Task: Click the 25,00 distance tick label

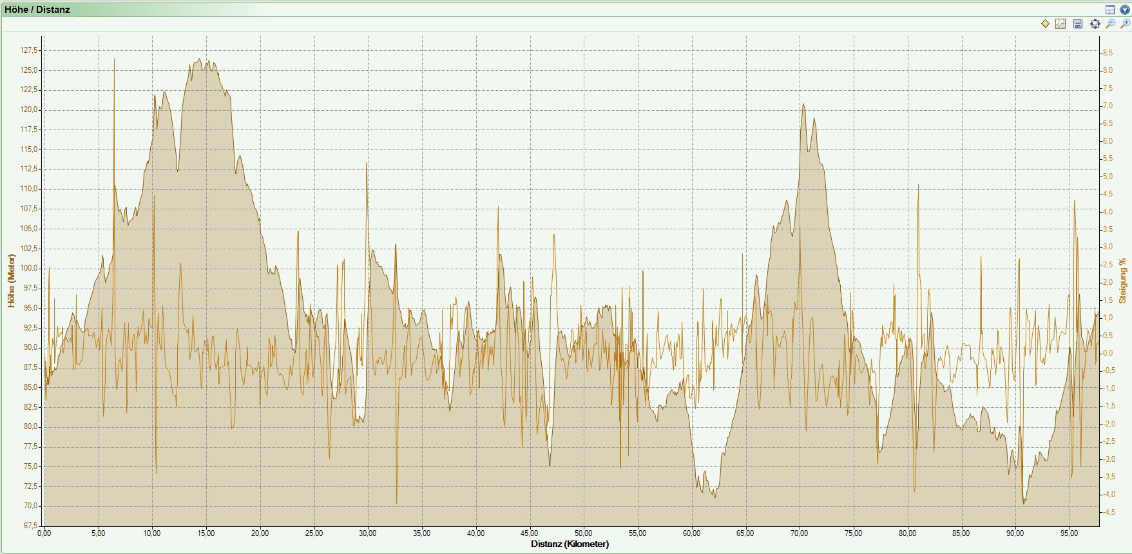Action: [x=314, y=533]
